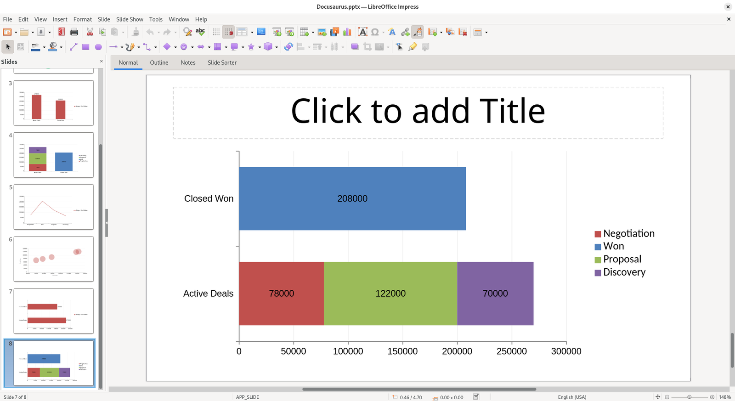This screenshot has height=401, width=735.
Task: Open the New document dropdown arrow
Action: pos(16,32)
